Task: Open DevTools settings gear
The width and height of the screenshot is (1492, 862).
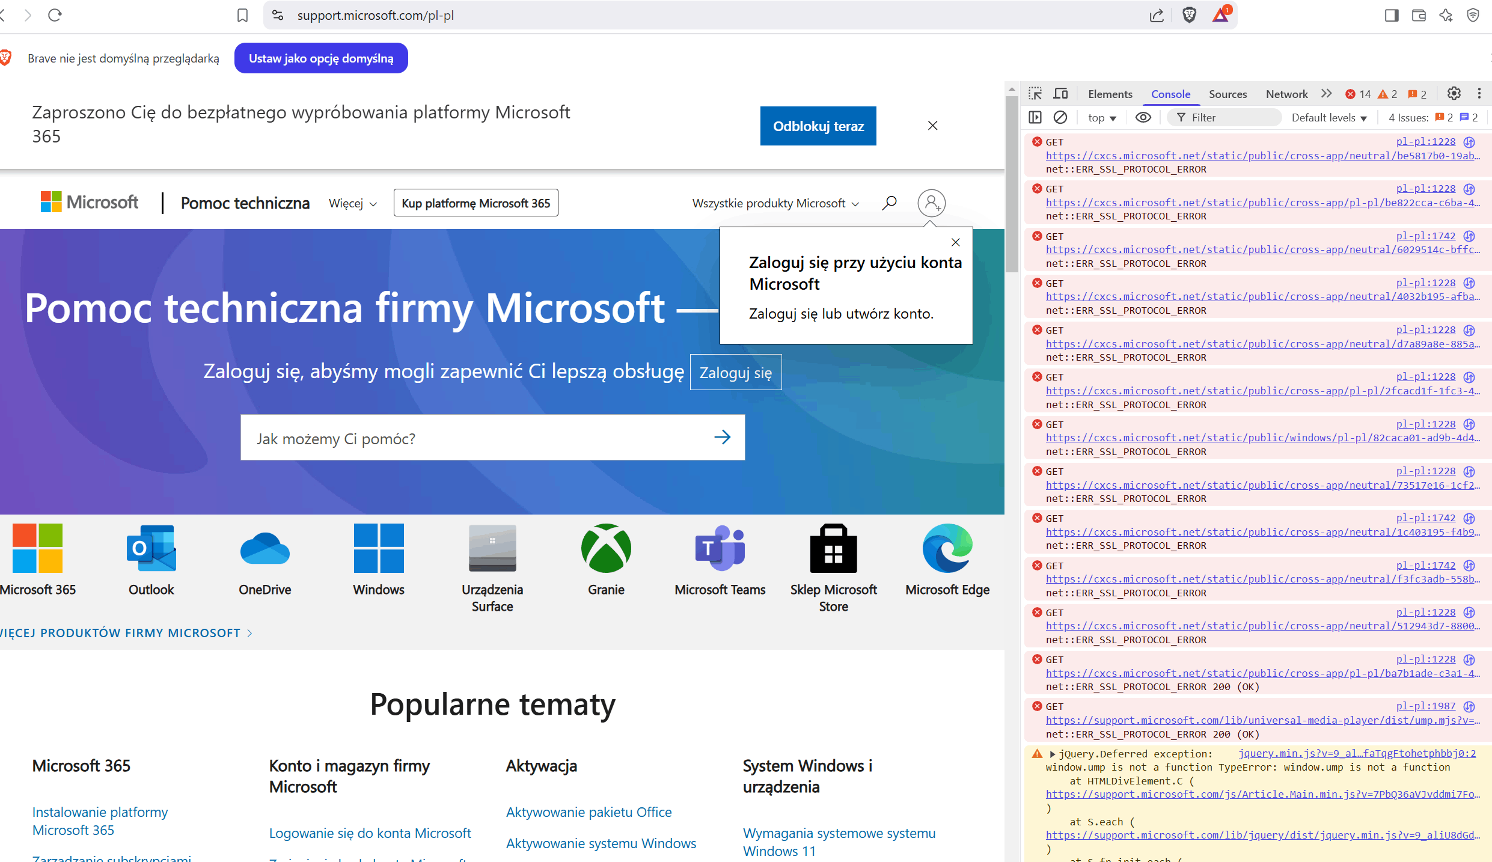Action: 1454,94
